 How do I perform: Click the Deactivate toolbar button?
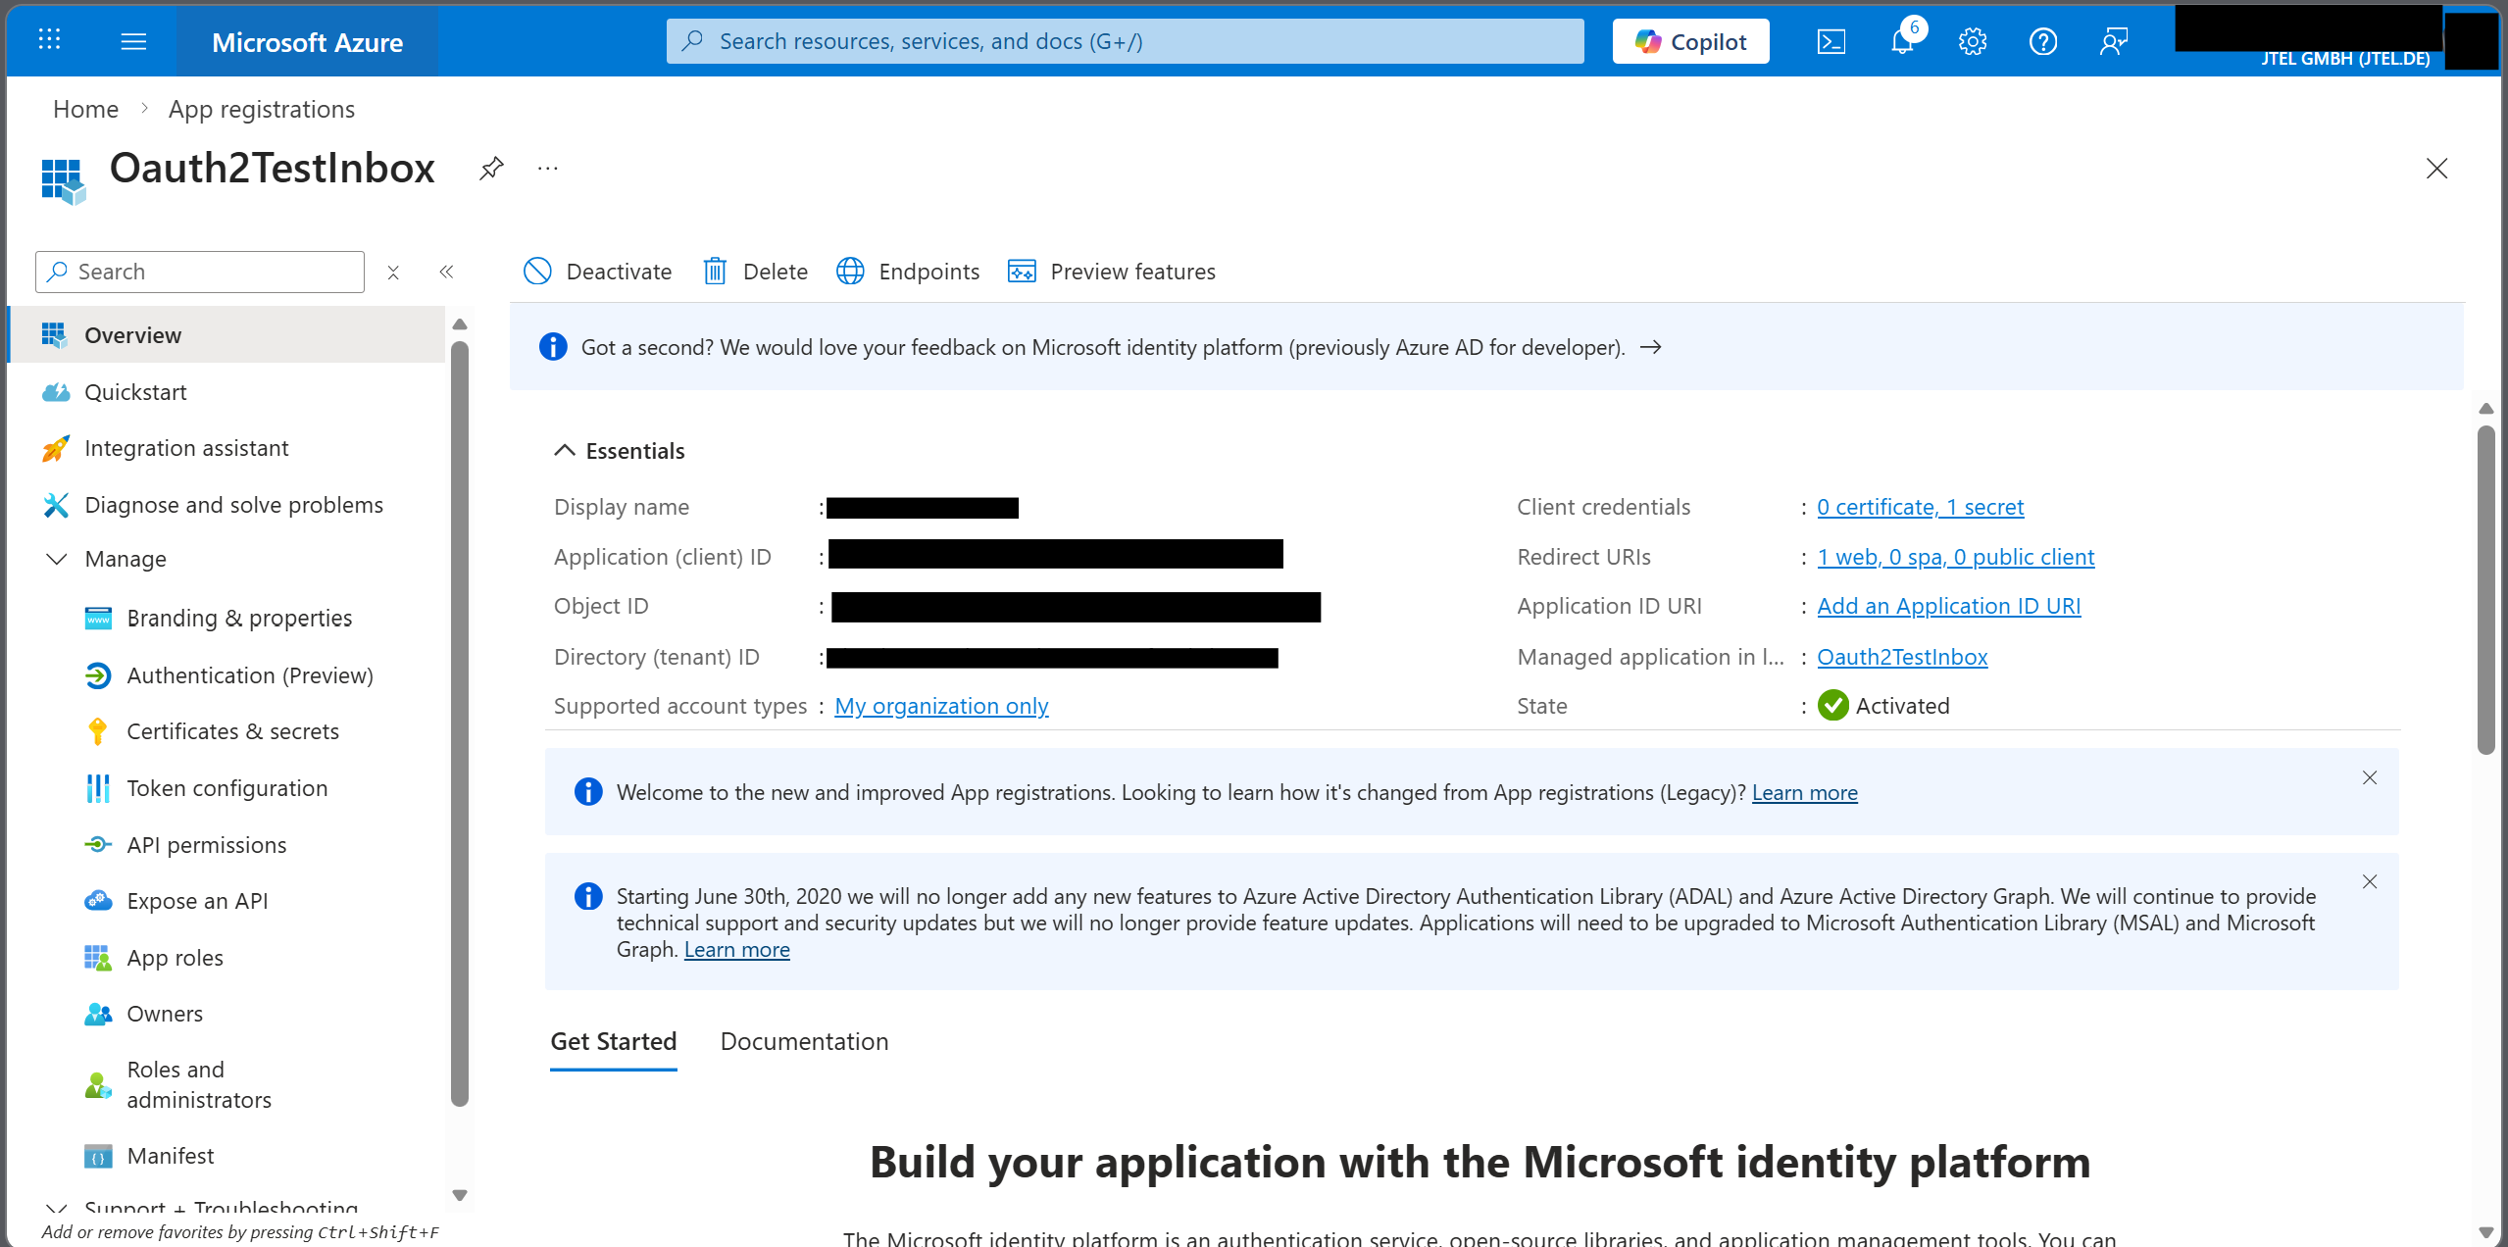coord(598,272)
